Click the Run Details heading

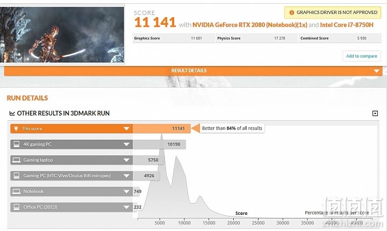click(27, 98)
